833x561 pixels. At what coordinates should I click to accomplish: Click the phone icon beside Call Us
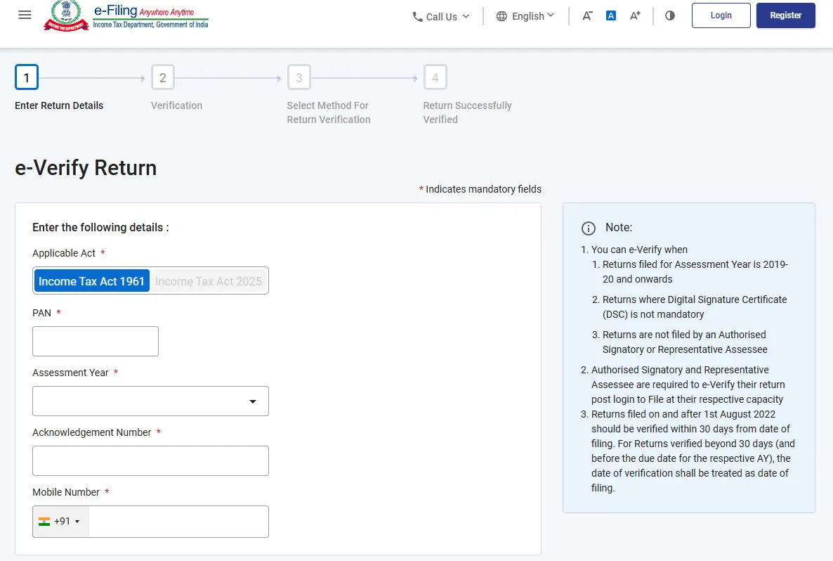click(x=418, y=17)
